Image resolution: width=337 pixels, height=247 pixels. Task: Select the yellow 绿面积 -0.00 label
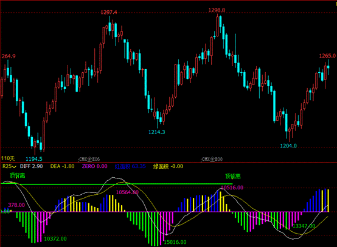pos(168,166)
